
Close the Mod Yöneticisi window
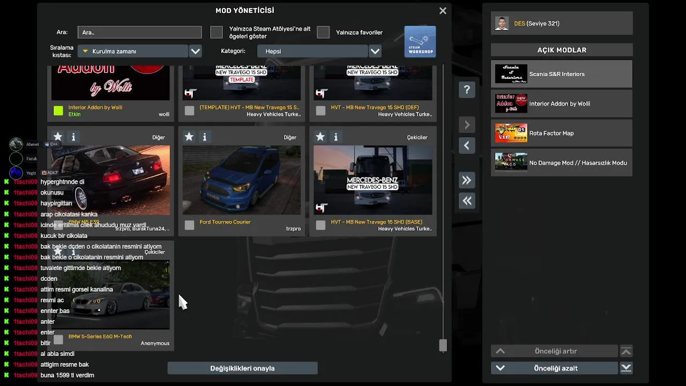coord(443,11)
